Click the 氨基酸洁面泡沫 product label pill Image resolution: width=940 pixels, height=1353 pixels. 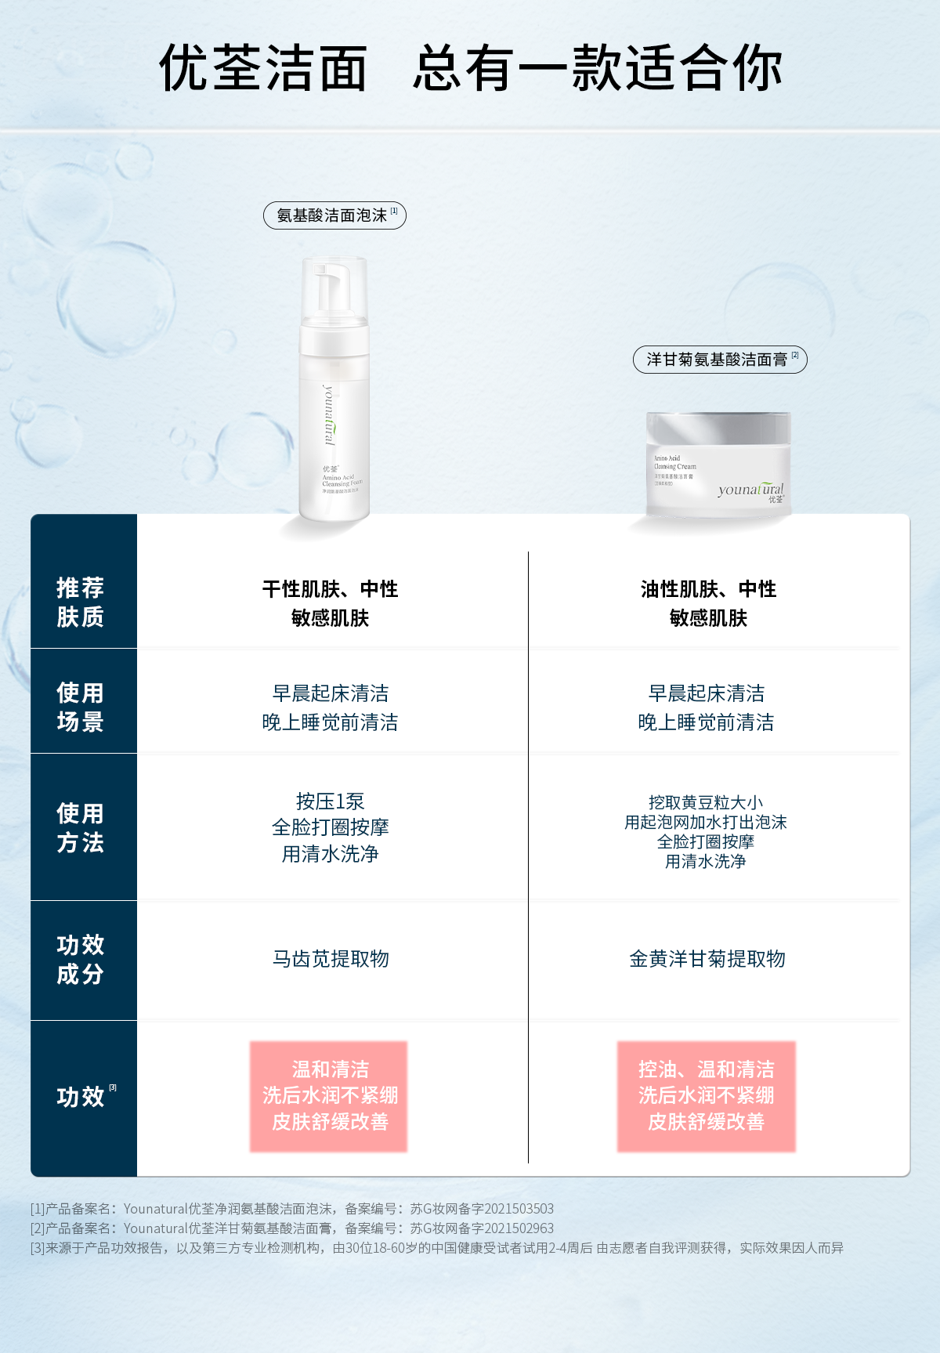click(334, 215)
